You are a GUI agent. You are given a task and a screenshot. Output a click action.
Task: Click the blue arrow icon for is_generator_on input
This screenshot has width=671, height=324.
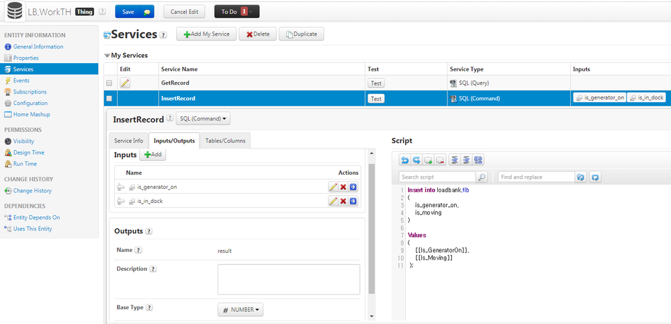(353, 187)
